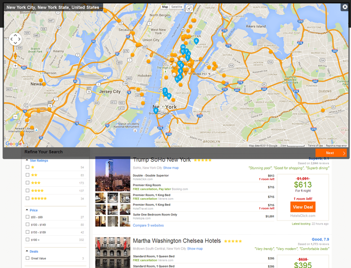Zoom out with the bottom minus button
This screenshot has height=268, width=351.
click(15, 117)
